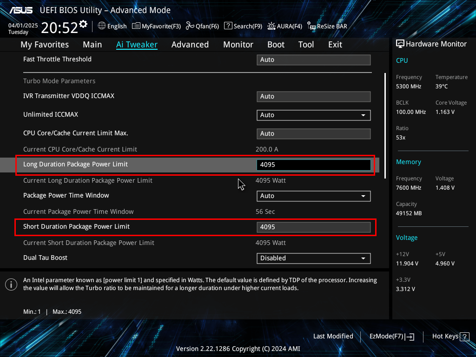The image size is (476, 357).
Task: Click the 200.0 A current limit value
Action: point(267,149)
